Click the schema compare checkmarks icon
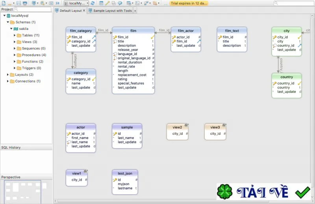The height and width of the screenshot is (204, 315). coord(146,3)
